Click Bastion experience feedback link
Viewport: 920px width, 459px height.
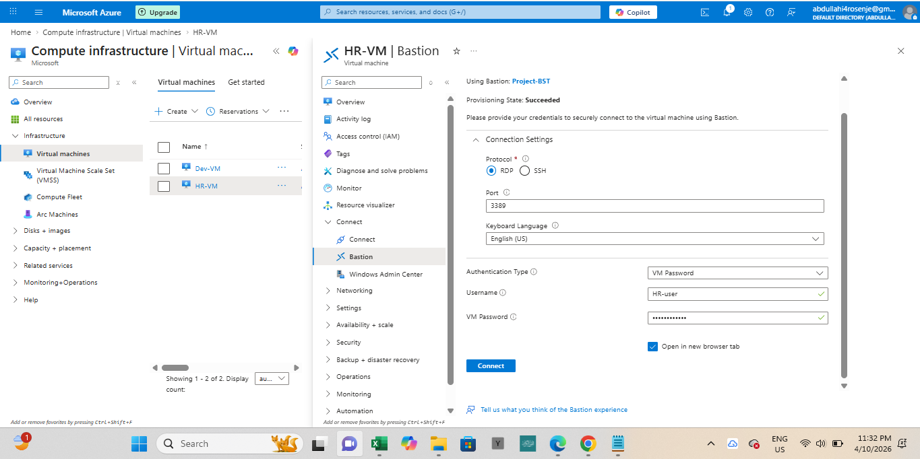(x=554, y=409)
